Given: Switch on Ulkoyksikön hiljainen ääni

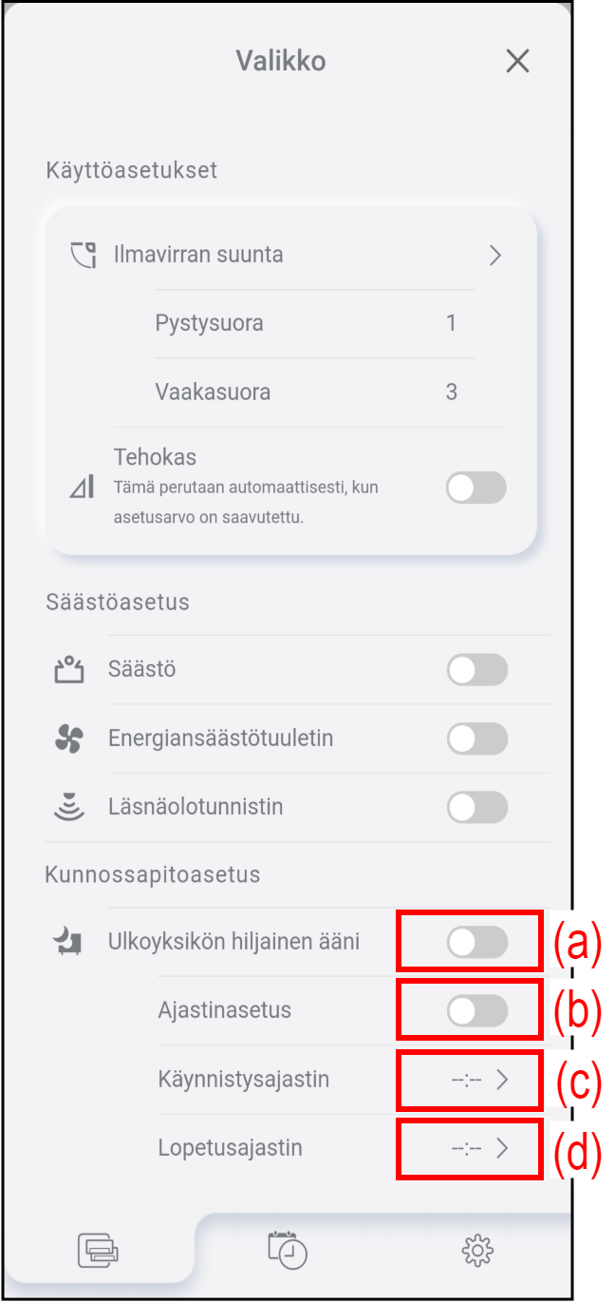Looking at the screenshot, I should (x=477, y=943).
